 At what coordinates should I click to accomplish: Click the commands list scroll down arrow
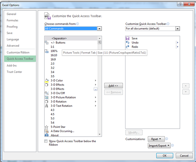click(x=100, y=134)
